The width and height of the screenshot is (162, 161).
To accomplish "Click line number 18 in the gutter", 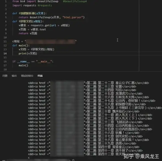I will pyautogui.click(x=5, y=70).
